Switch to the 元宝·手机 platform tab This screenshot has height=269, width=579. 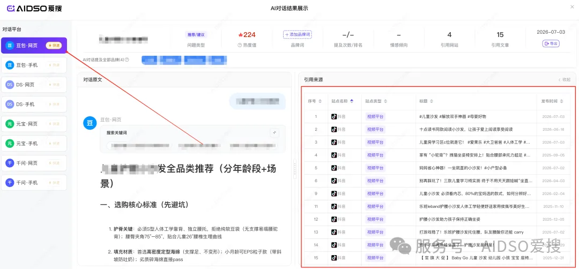pos(34,144)
